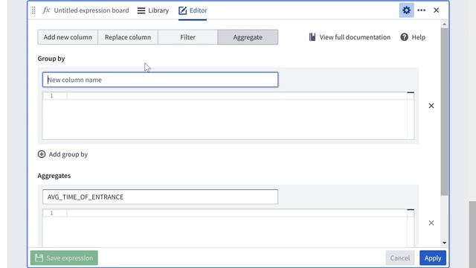The image size is (476, 268).
Task: Open the three-dot more options menu
Action: click(422, 10)
